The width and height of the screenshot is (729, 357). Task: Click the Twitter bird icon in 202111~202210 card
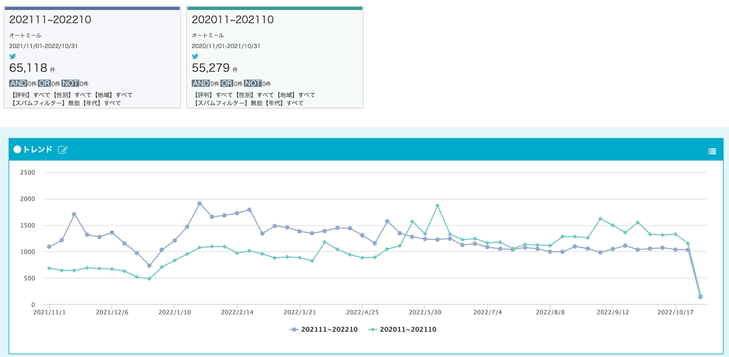coord(12,56)
